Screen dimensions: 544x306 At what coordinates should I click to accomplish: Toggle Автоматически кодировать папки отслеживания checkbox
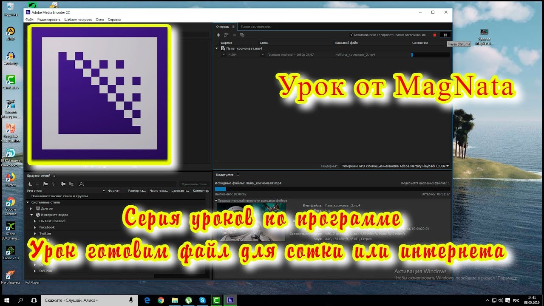(x=351, y=35)
